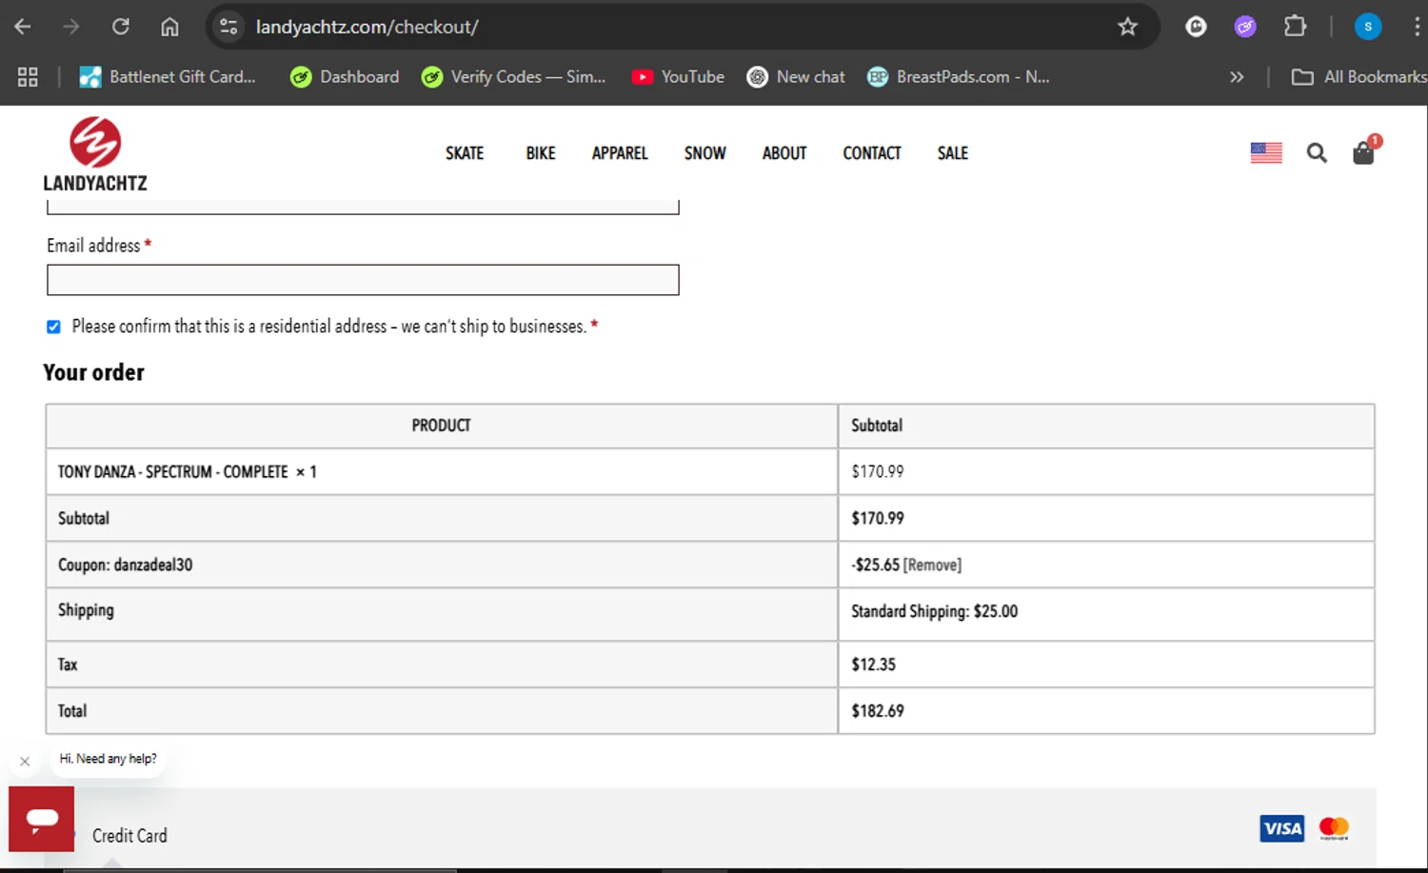
Task: Open the SALE menu
Action: tap(953, 153)
